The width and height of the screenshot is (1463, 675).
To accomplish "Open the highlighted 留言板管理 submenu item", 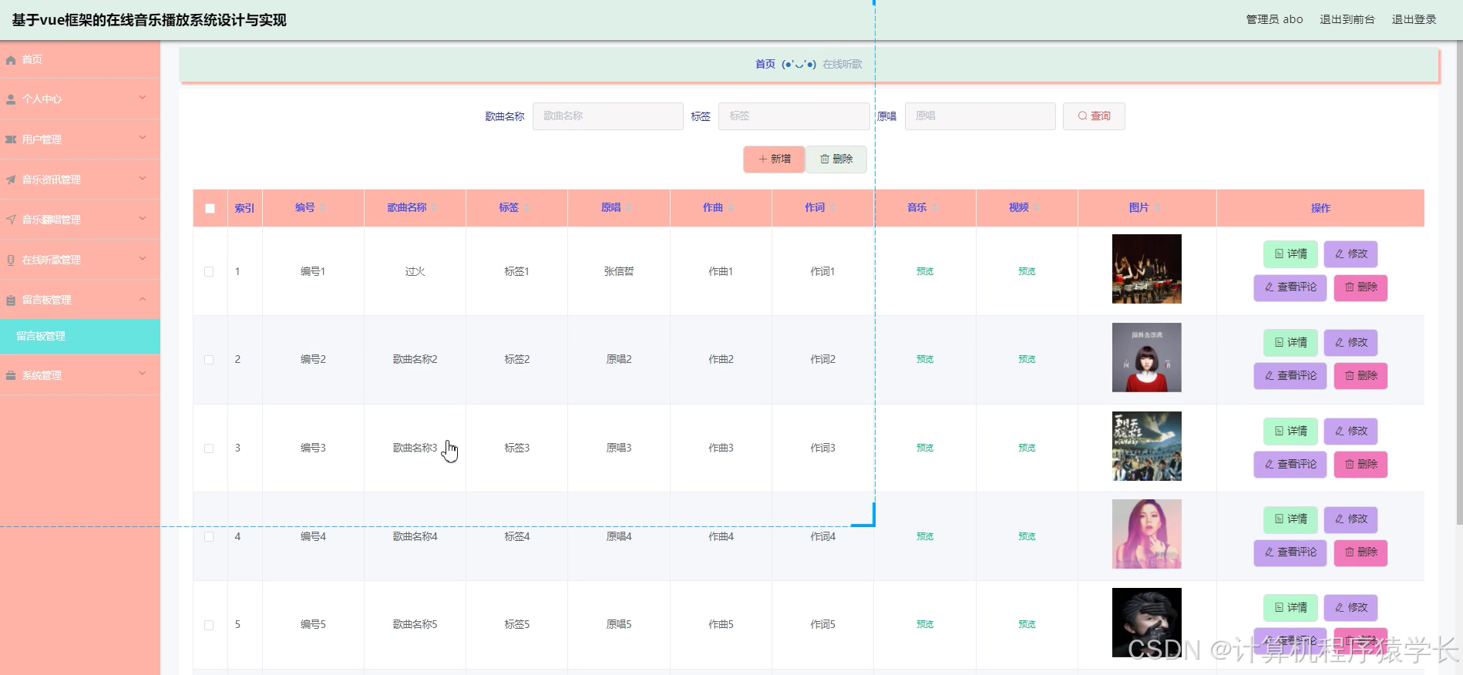I will [x=80, y=337].
